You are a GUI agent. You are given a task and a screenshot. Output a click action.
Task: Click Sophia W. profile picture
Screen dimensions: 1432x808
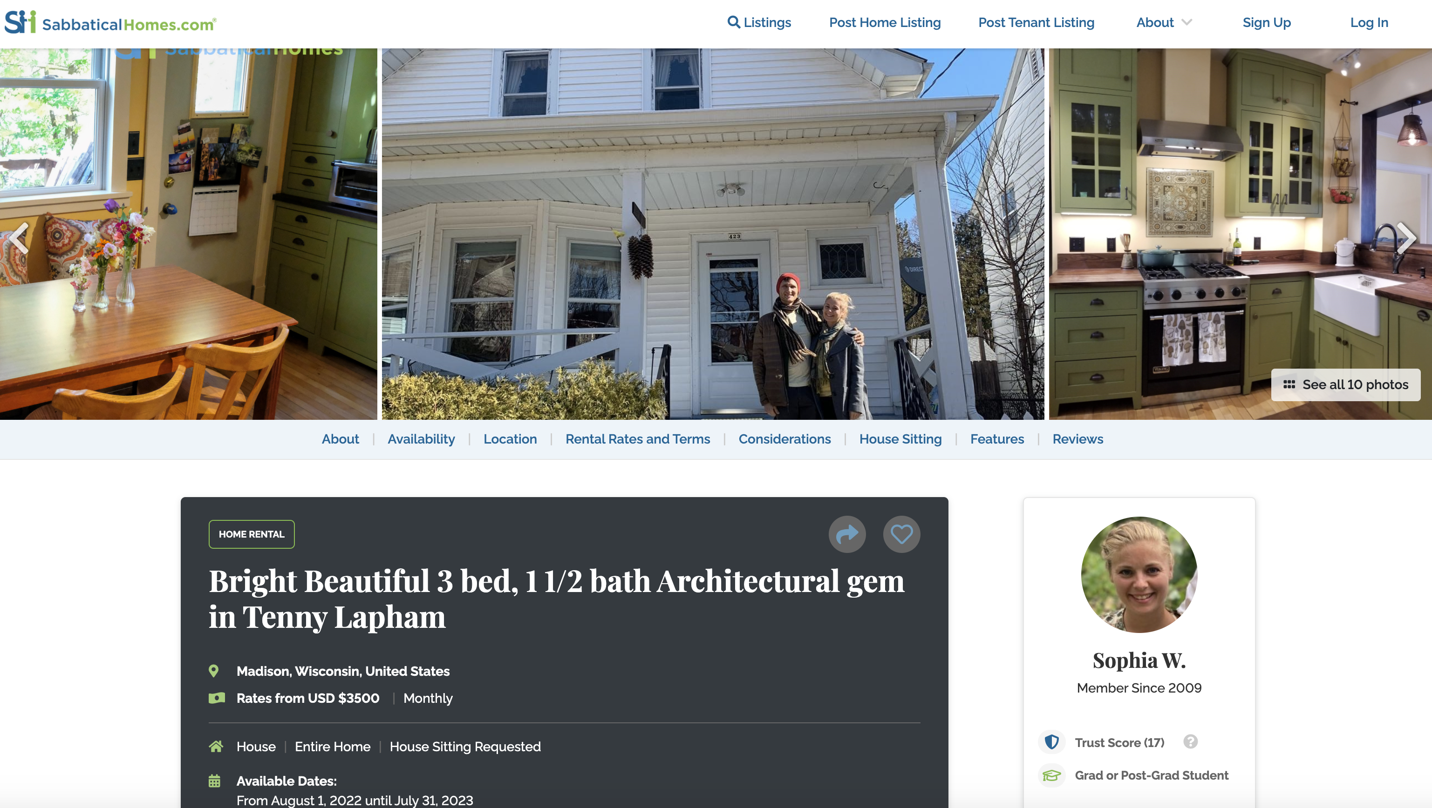[x=1139, y=575]
